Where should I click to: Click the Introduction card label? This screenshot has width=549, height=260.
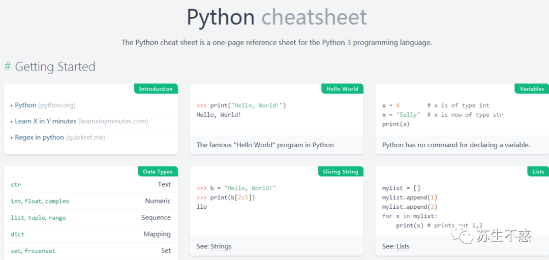click(156, 89)
